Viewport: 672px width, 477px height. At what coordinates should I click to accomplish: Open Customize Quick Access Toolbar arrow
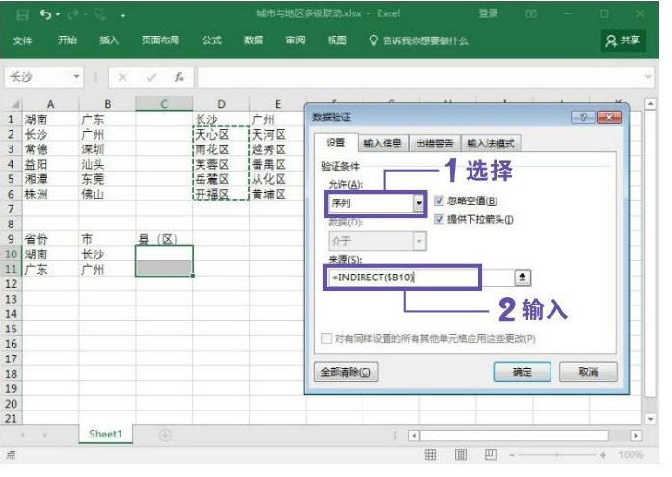click(x=123, y=15)
